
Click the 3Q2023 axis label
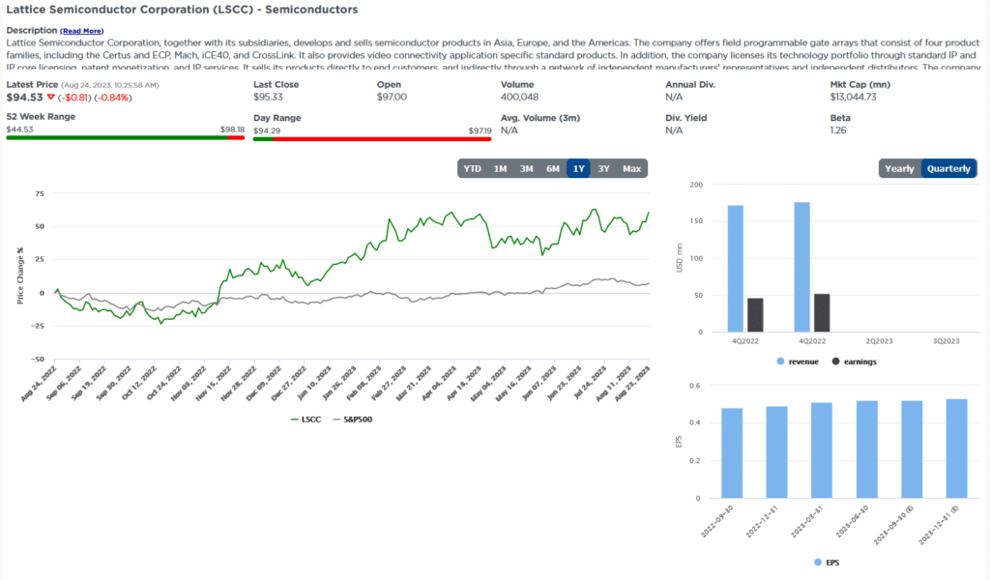[946, 341]
